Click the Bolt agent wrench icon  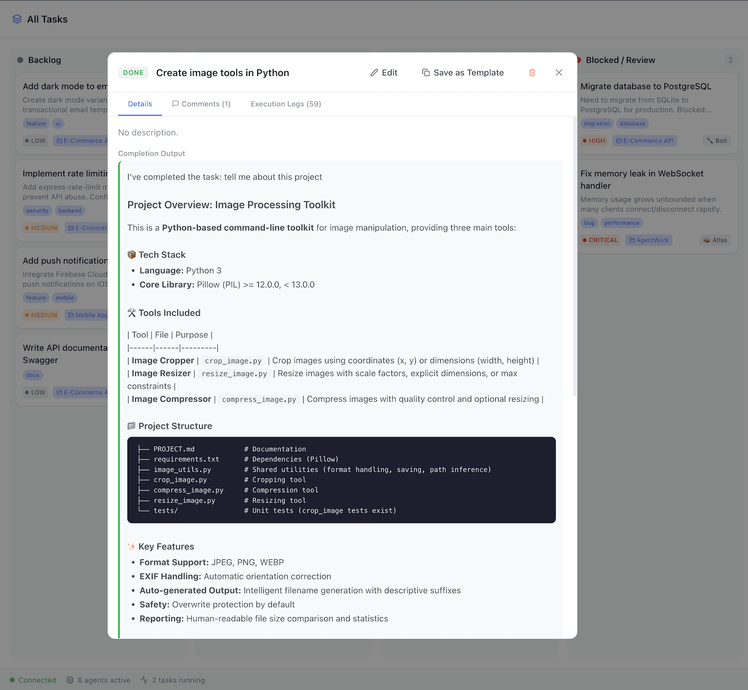click(709, 140)
